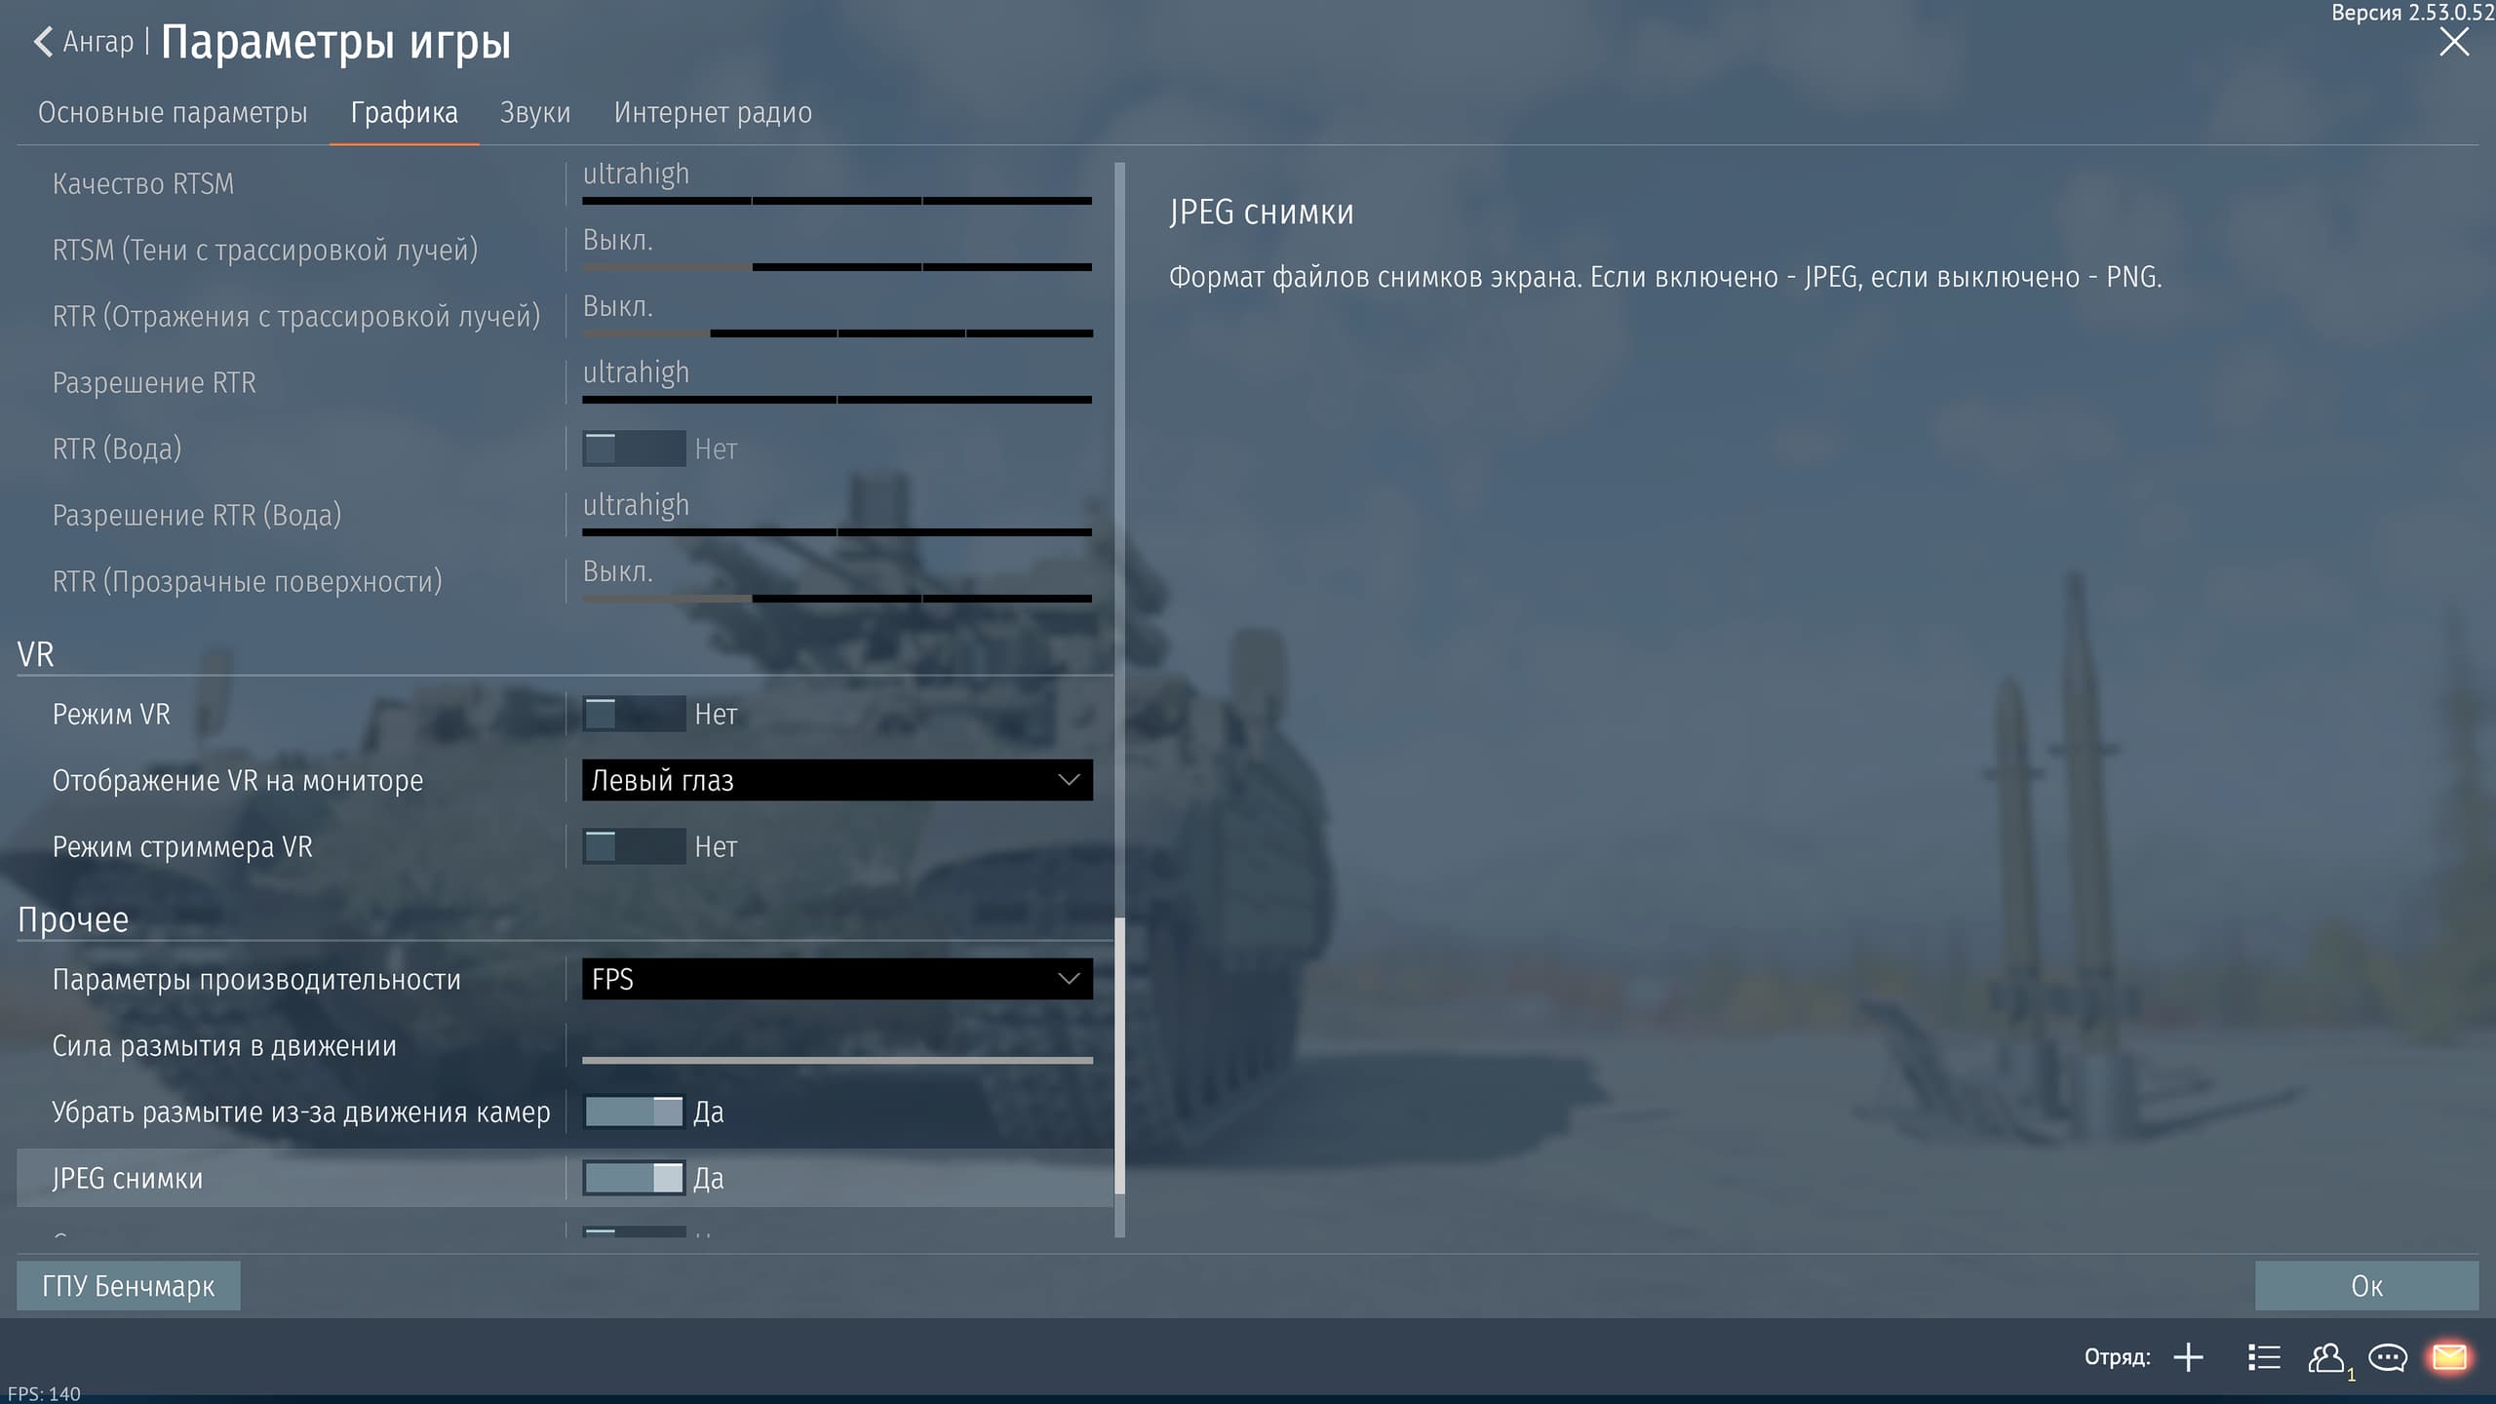Toggle Режим VR switch
This screenshot has width=2496, height=1404.
coord(634,714)
